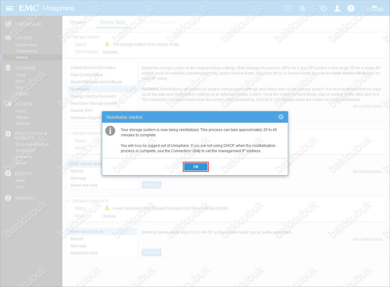Open the hamburger navigation menu
Screen dimensions: 390x287
9,8
